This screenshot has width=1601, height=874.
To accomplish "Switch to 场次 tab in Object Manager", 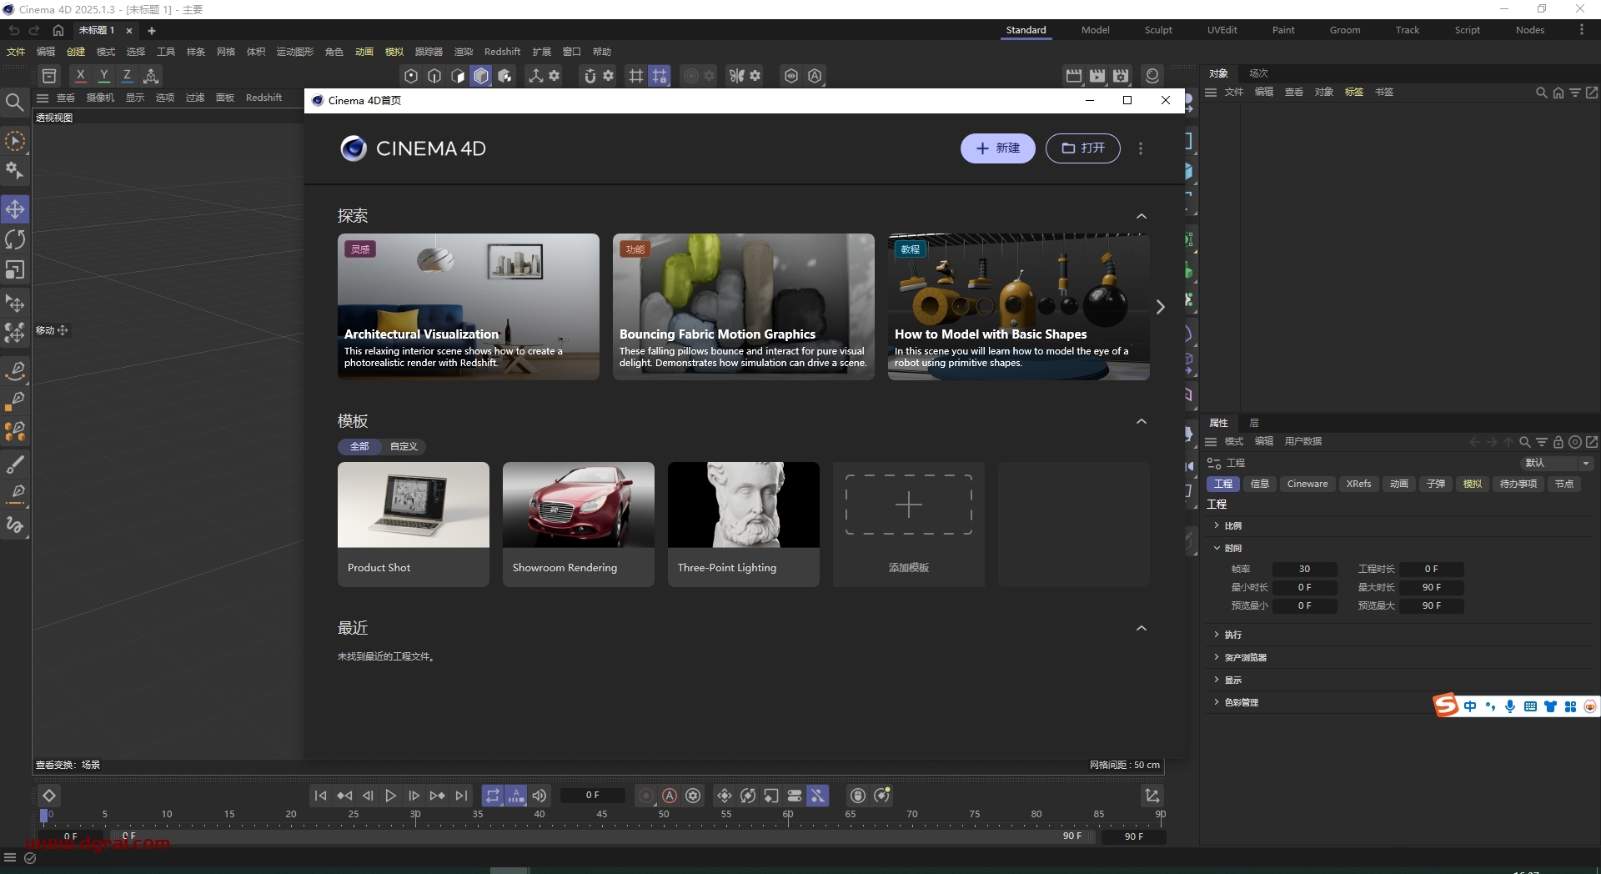I will [1258, 73].
